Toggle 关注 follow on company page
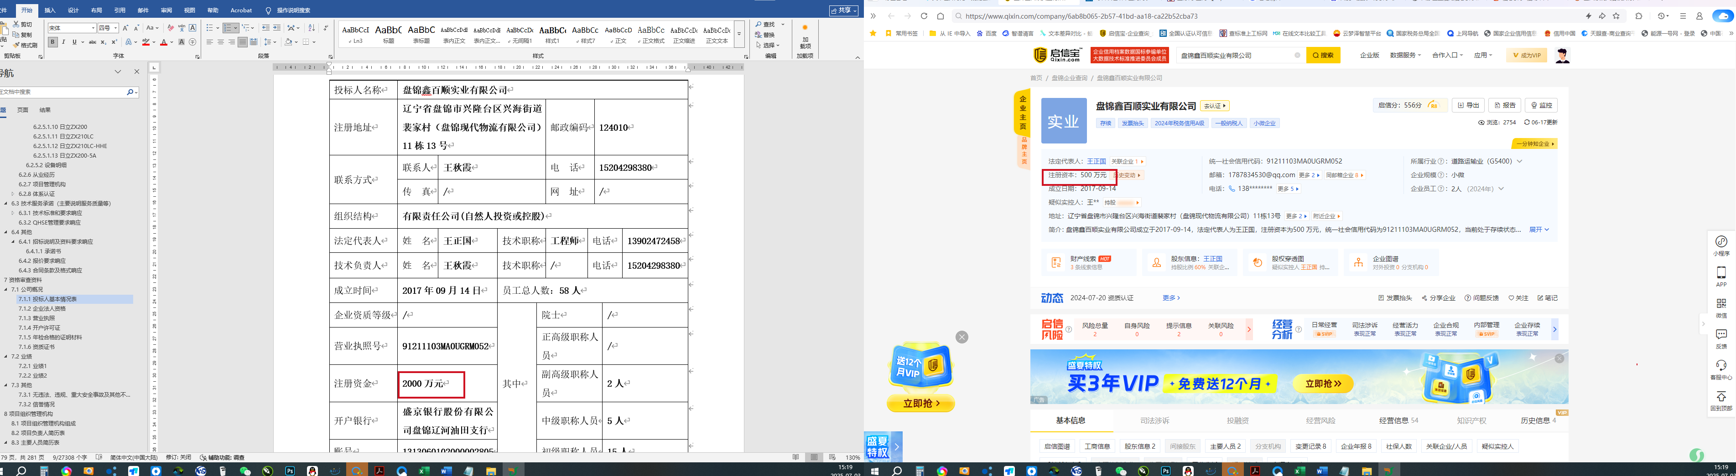Viewport: 1736px width, 476px height. (1518, 298)
